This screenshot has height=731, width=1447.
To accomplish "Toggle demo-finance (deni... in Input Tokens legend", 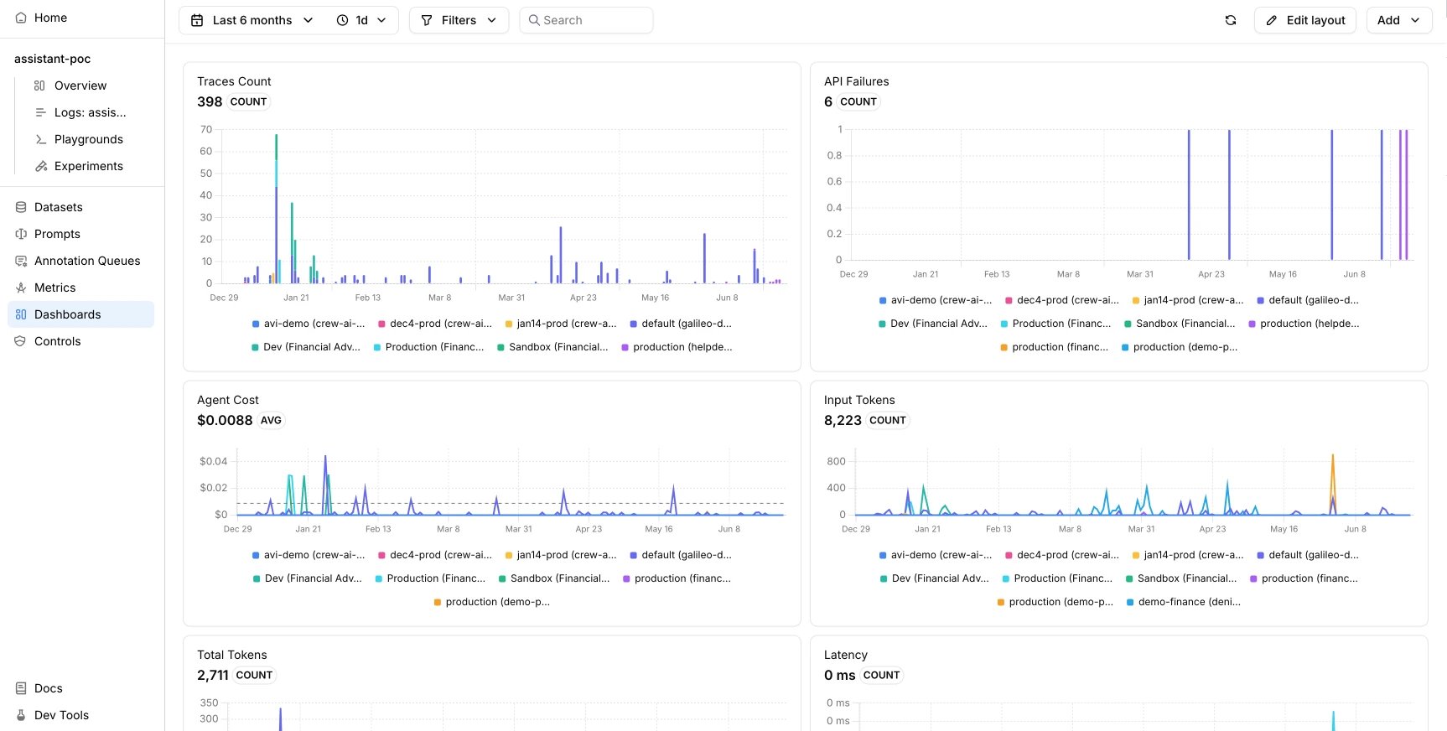I will click(1184, 602).
